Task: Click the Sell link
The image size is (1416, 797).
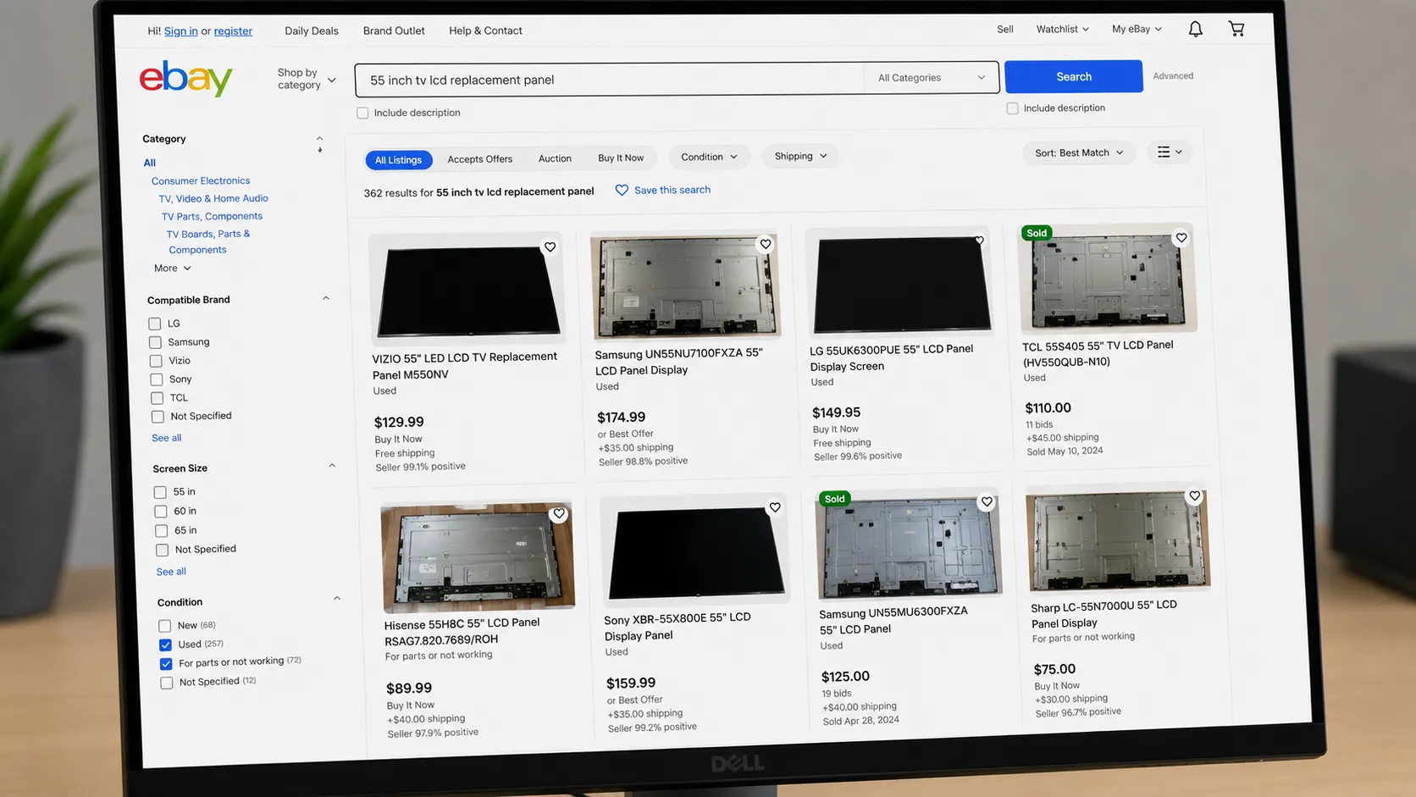Action: (x=1005, y=29)
